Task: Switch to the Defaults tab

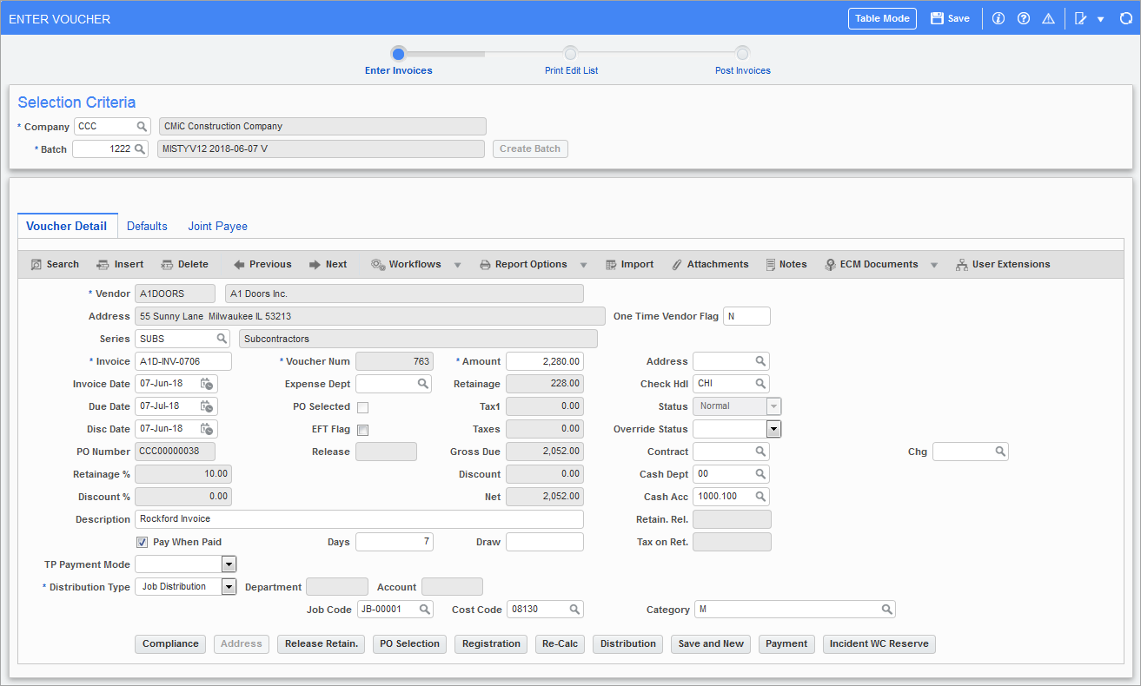Action: point(147,226)
